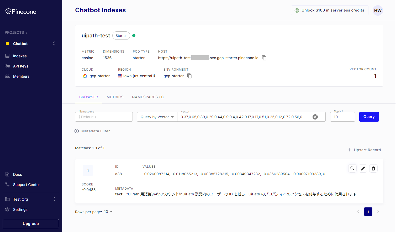Viewport: 396px width, 232px height.
Task: Expand the Test Org switcher
Action: (x=54, y=199)
